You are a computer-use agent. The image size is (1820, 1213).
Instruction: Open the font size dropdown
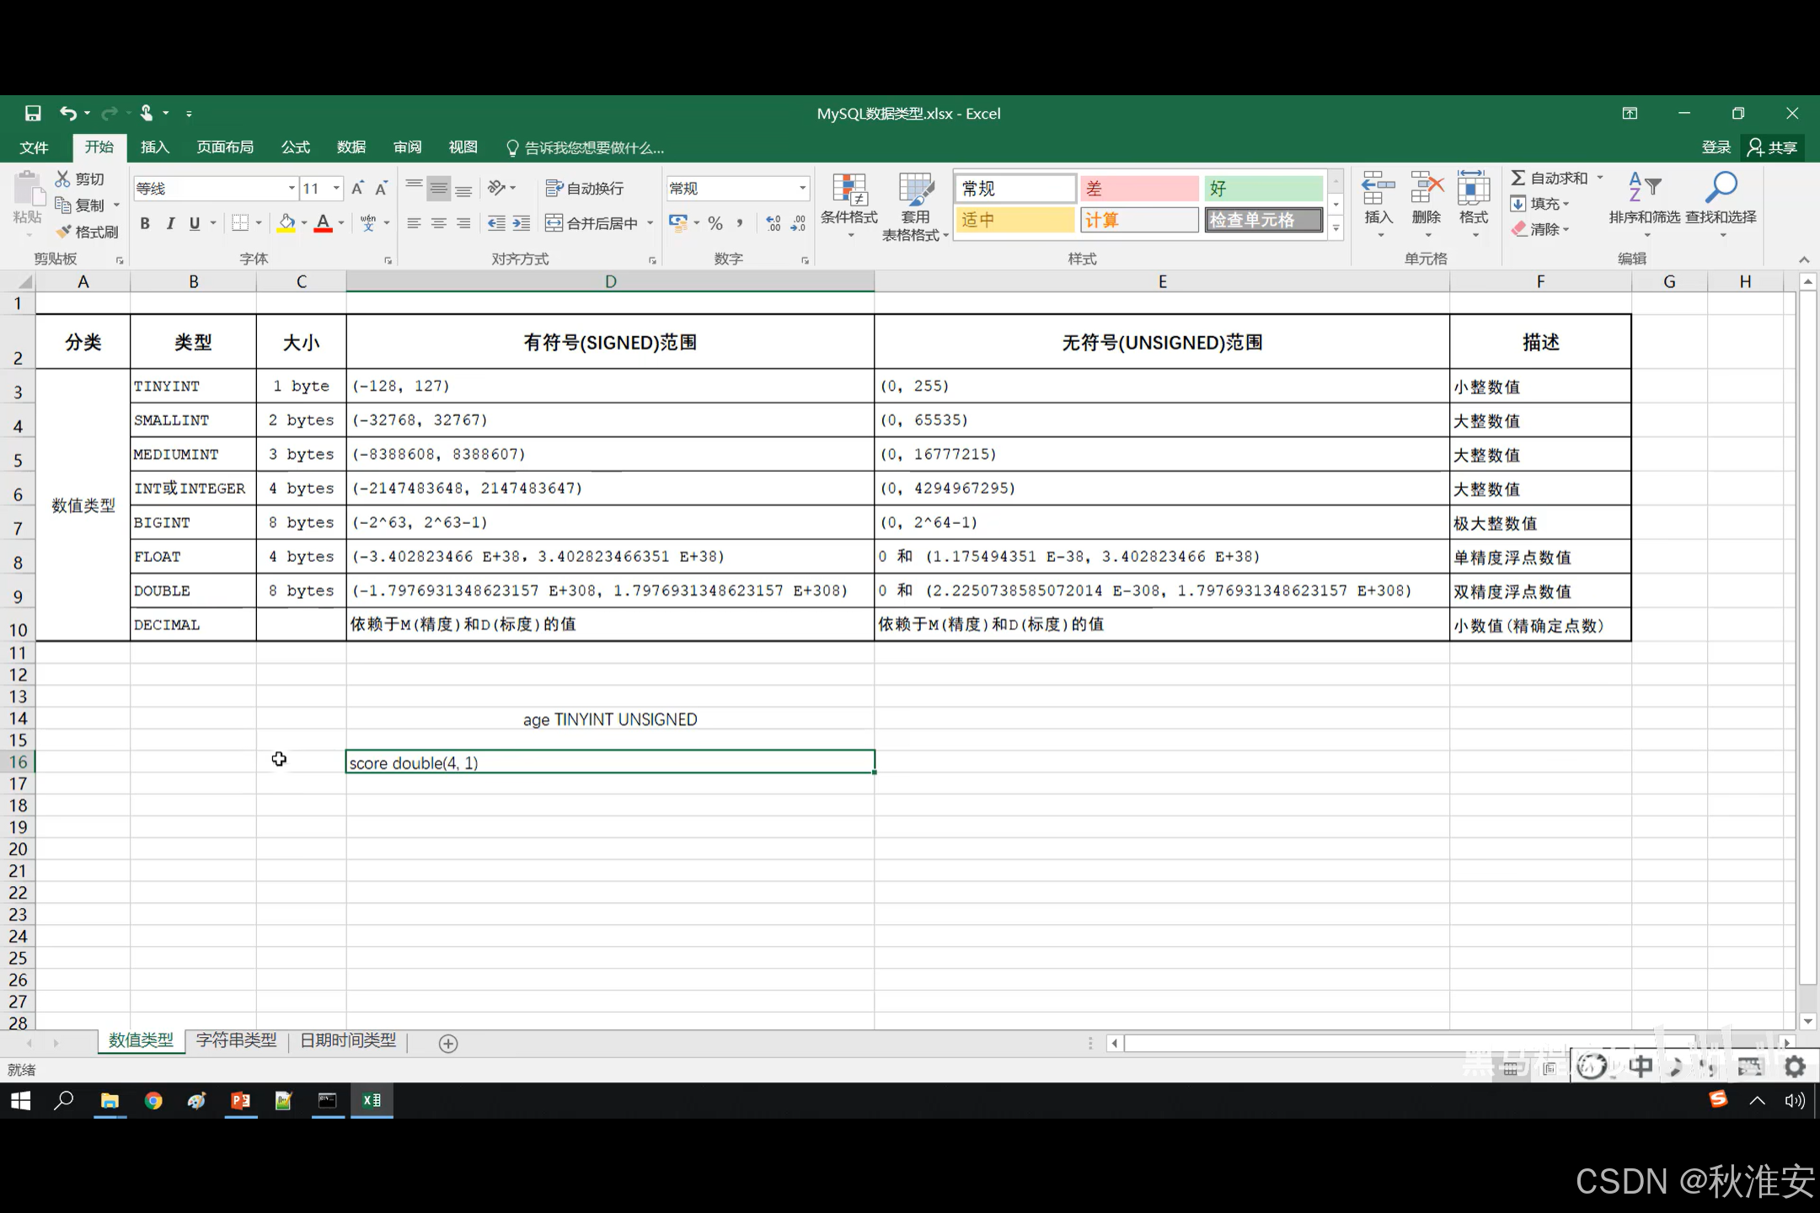coord(336,188)
